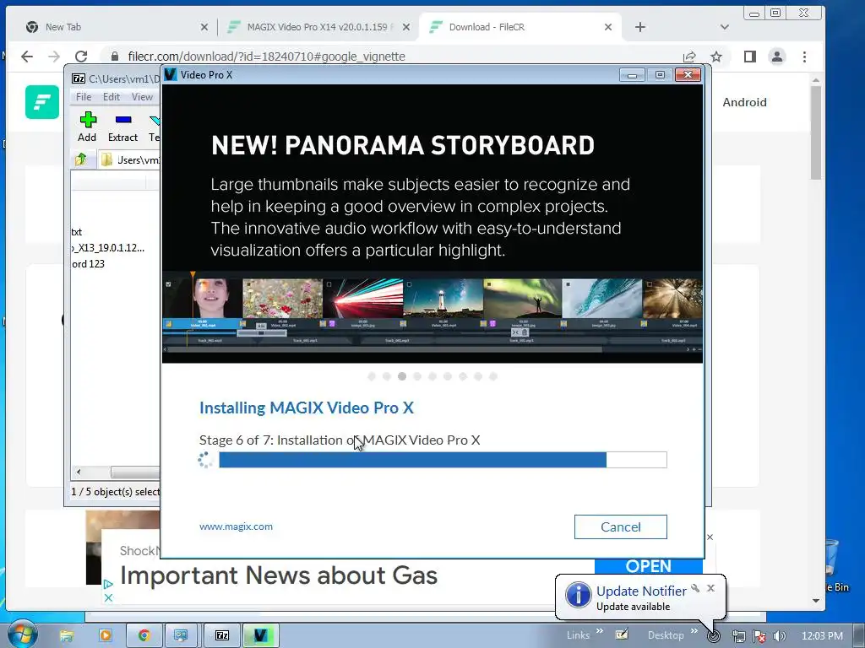The height and width of the screenshot is (648, 865).
Task: Click the Update Notifier title text
Action: tap(642, 591)
